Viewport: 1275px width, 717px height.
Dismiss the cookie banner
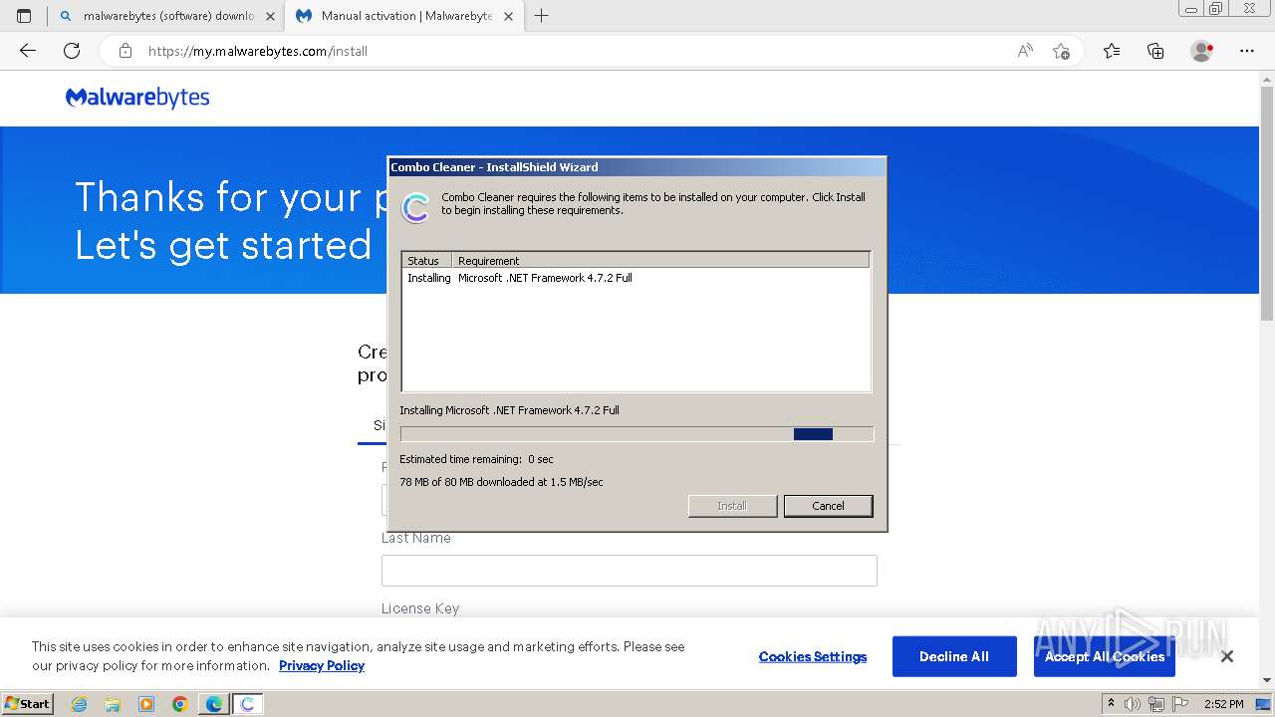coord(1227,656)
